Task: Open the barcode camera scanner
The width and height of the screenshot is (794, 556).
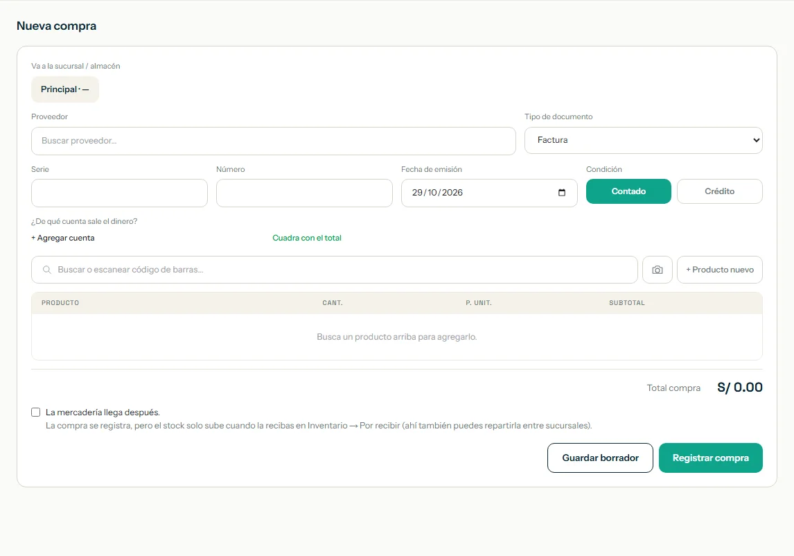Action: (658, 270)
